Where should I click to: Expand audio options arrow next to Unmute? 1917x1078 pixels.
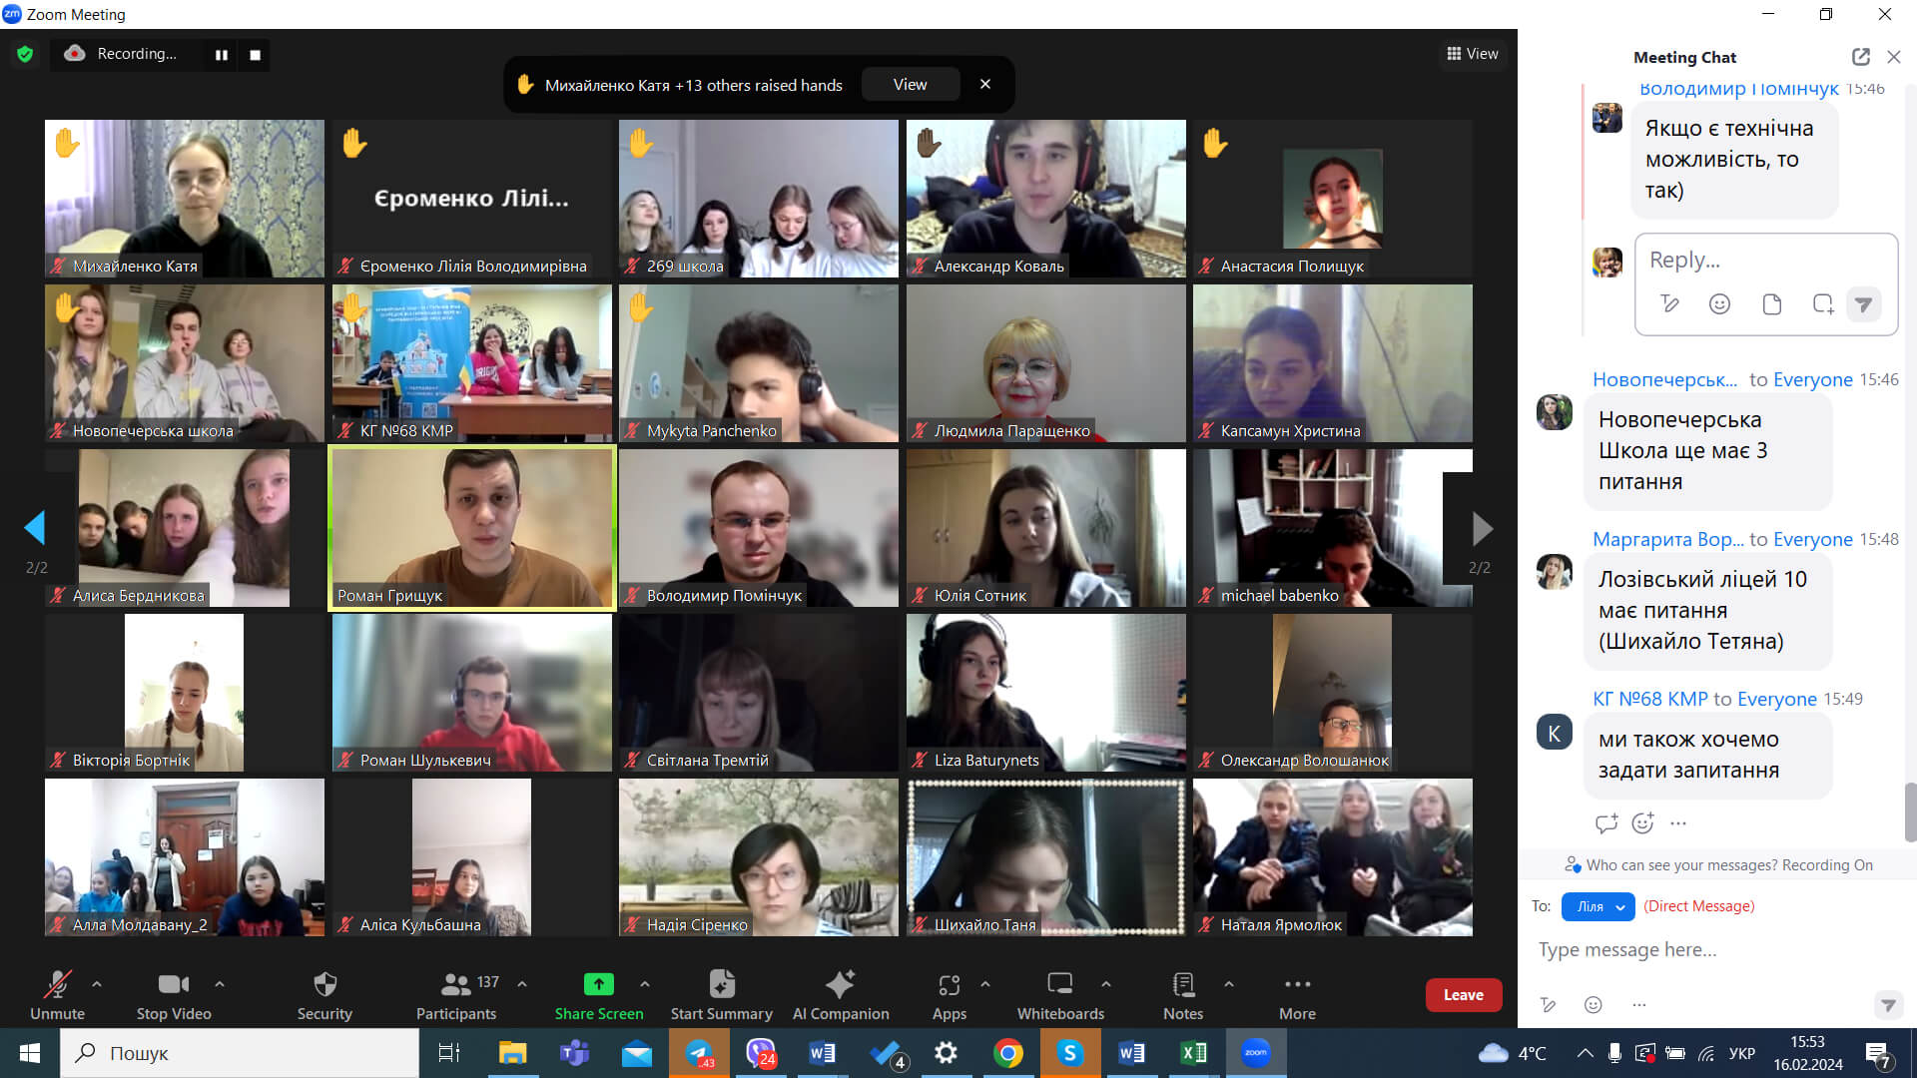tap(97, 984)
